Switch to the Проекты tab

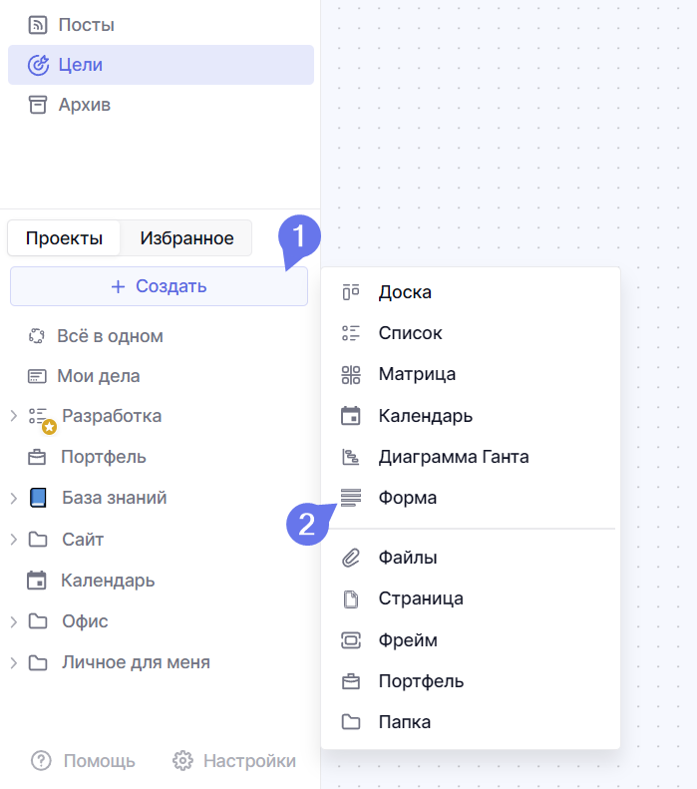tap(64, 238)
